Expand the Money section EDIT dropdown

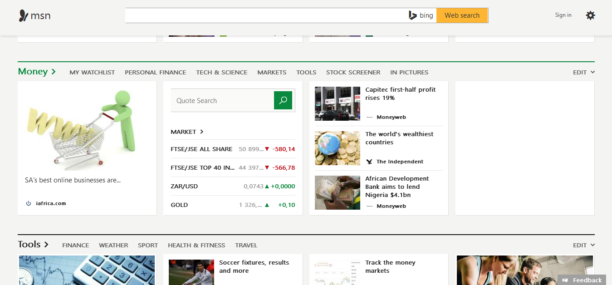click(x=583, y=72)
